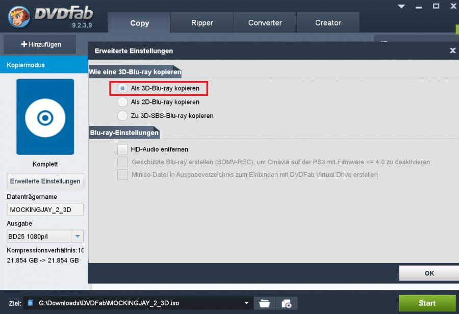This screenshot has height=314, width=459.
Task: Expand the Ziel path dropdown arrow
Action: point(246,303)
